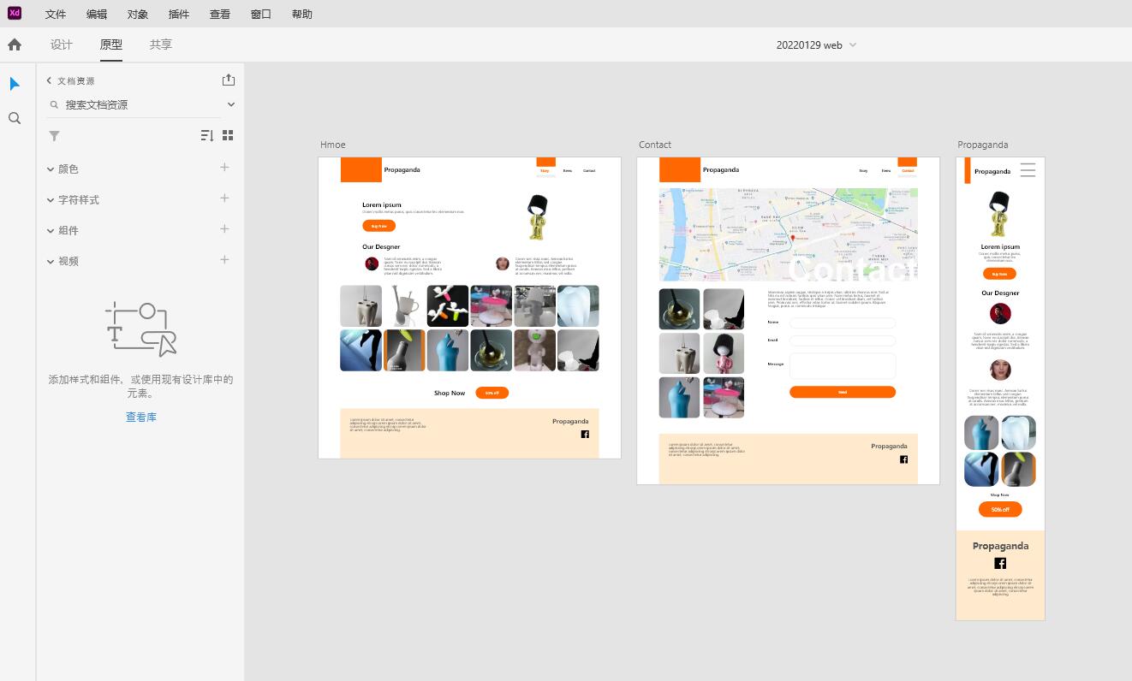
Task: Click the publish library share icon
Action: [x=228, y=80]
